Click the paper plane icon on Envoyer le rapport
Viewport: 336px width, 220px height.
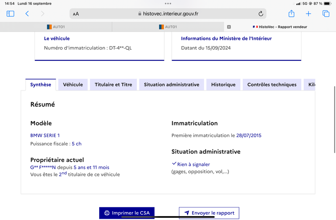187,213
